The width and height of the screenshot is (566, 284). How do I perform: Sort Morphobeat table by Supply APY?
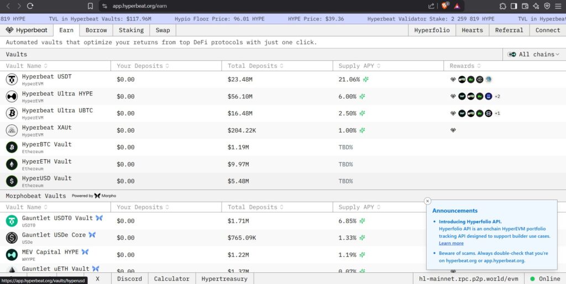(359, 207)
